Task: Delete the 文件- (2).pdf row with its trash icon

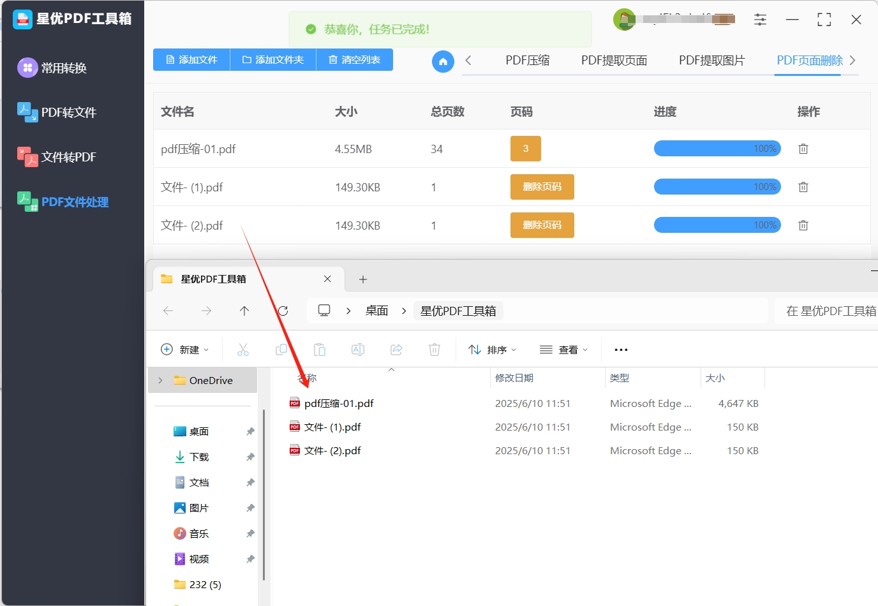Action: [x=803, y=225]
